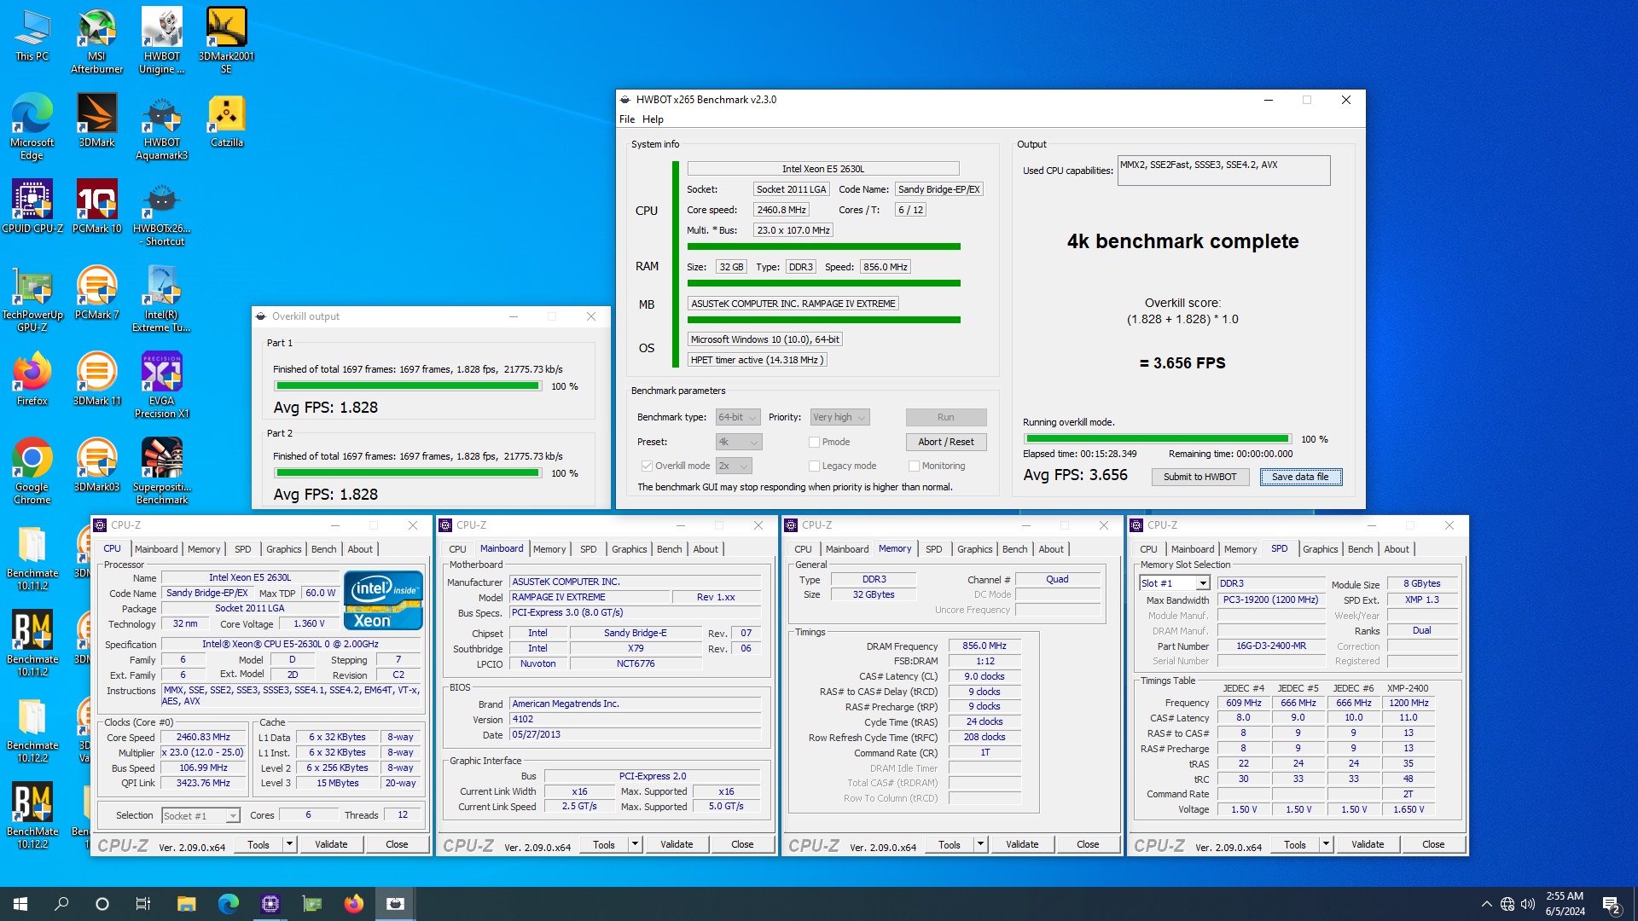Click the Abort / Reset button
The width and height of the screenshot is (1638, 921).
coord(945,442)
